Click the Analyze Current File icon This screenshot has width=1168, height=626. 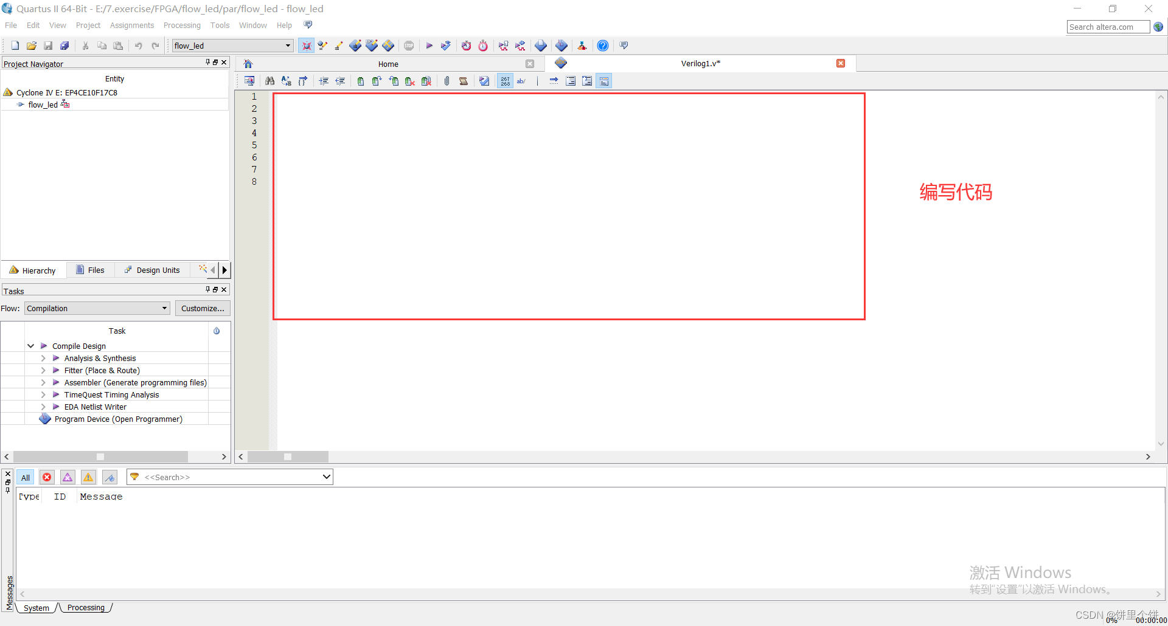[x=484, y=81]
